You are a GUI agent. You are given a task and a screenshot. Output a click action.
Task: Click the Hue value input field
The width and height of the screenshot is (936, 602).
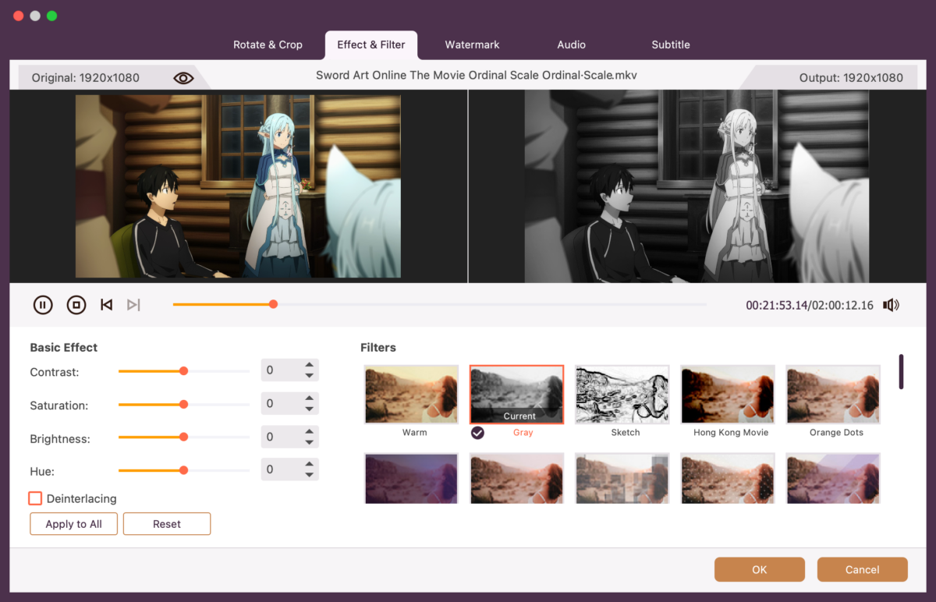tap(281, 469)
